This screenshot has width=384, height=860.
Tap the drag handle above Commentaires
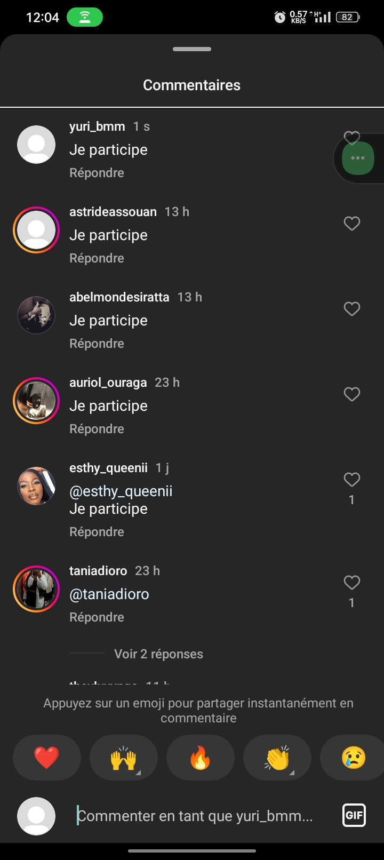click(192, 49)
